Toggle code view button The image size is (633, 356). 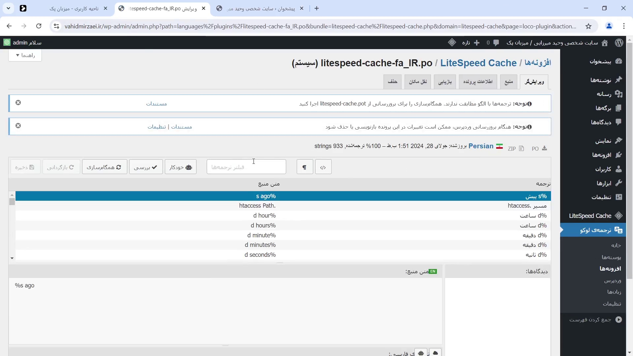tap(323, 167)
